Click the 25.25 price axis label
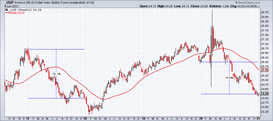 point(264,76)
